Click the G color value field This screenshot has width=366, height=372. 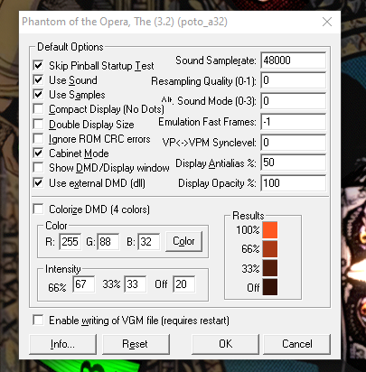[x=108, y=242]
